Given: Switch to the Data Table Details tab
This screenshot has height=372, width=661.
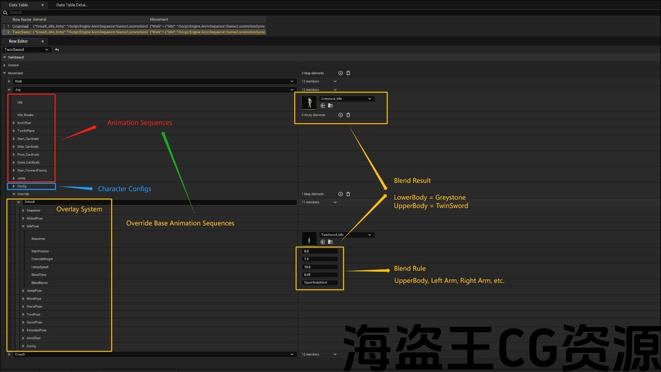Looking at the screenshot, I should point(72,5).
